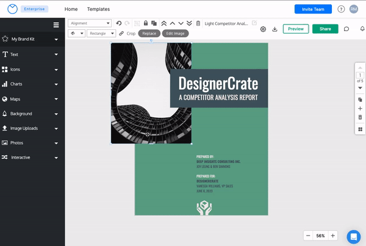The height and width of the screenshot is (246, 366).
Task: Open the Rectangle shape dropdown
Action: click(x=101, y=34)
